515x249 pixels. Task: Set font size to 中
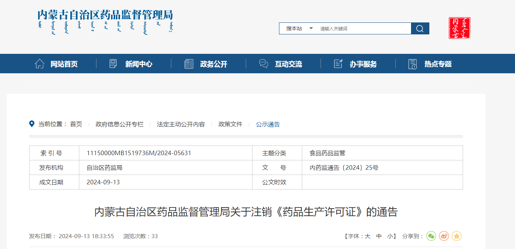pos(379,236)
